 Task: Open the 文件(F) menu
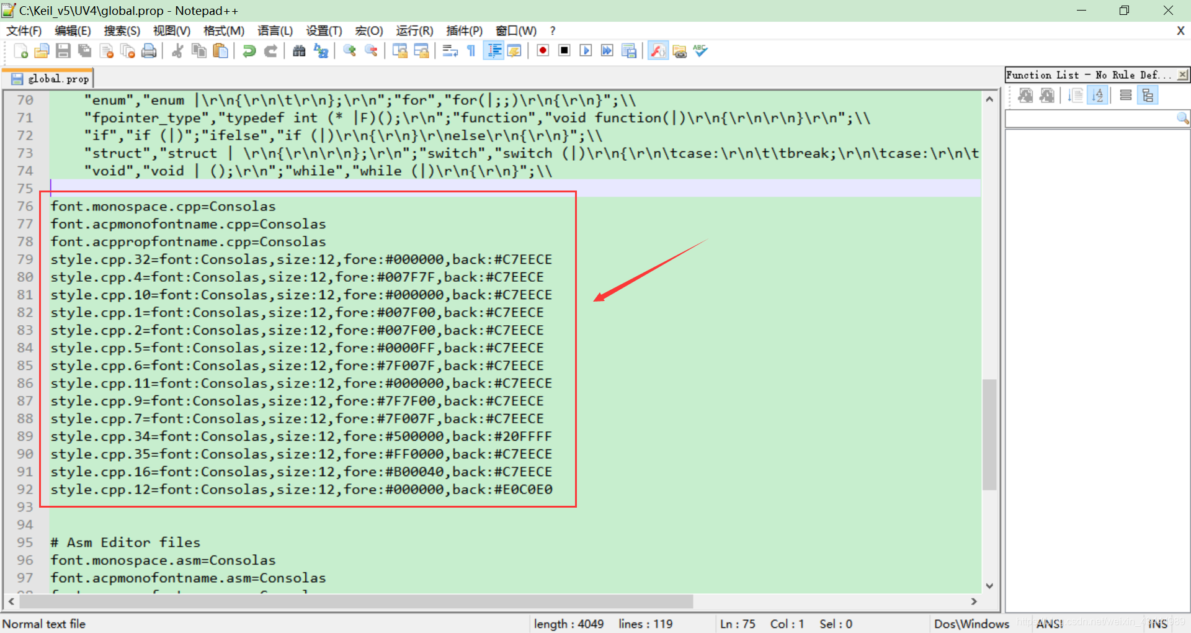(x=24, y=31)
